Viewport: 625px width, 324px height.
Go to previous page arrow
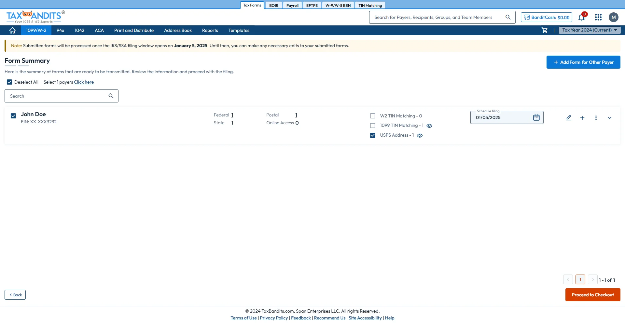[x=568, y=279]
